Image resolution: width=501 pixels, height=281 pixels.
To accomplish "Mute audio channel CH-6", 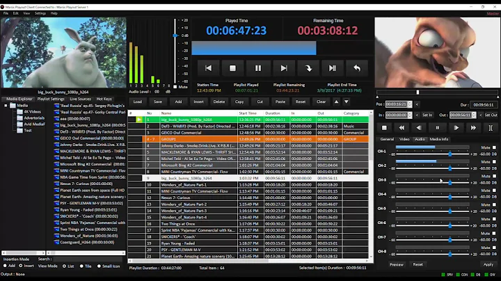I will pos(494,219).
